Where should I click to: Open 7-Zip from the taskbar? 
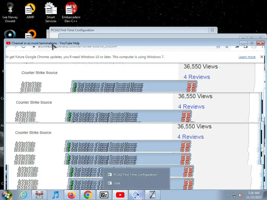[x=104, y=195]
